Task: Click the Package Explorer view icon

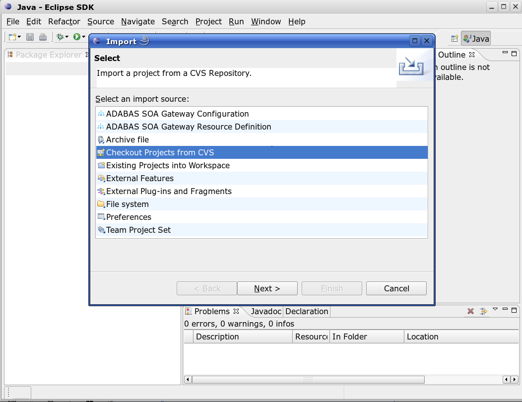Action: pyautogui.click(x=10, y=55)
